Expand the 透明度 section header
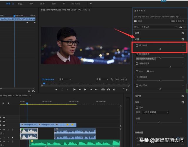This screenshot has width=188, height=147. 138,96
